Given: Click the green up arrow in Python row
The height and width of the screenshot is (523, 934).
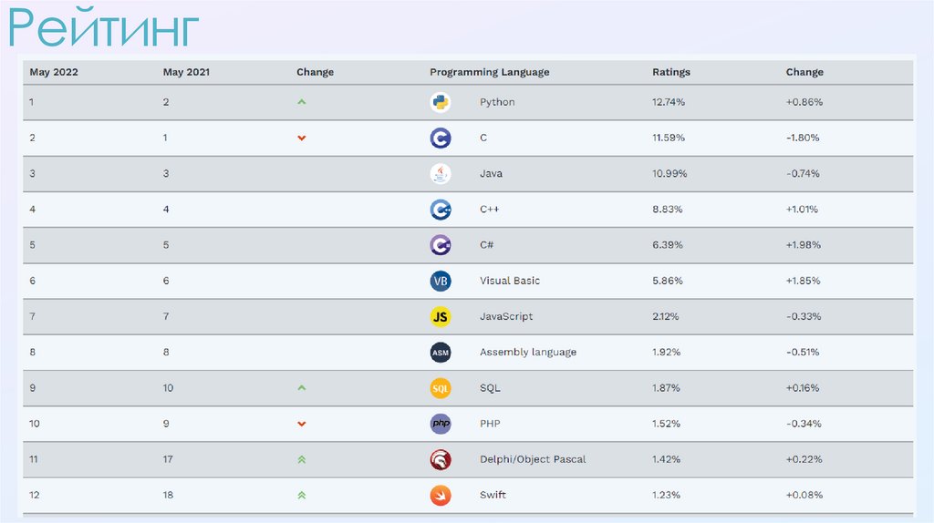Looking at the screenshot, I should click(301, 102).
